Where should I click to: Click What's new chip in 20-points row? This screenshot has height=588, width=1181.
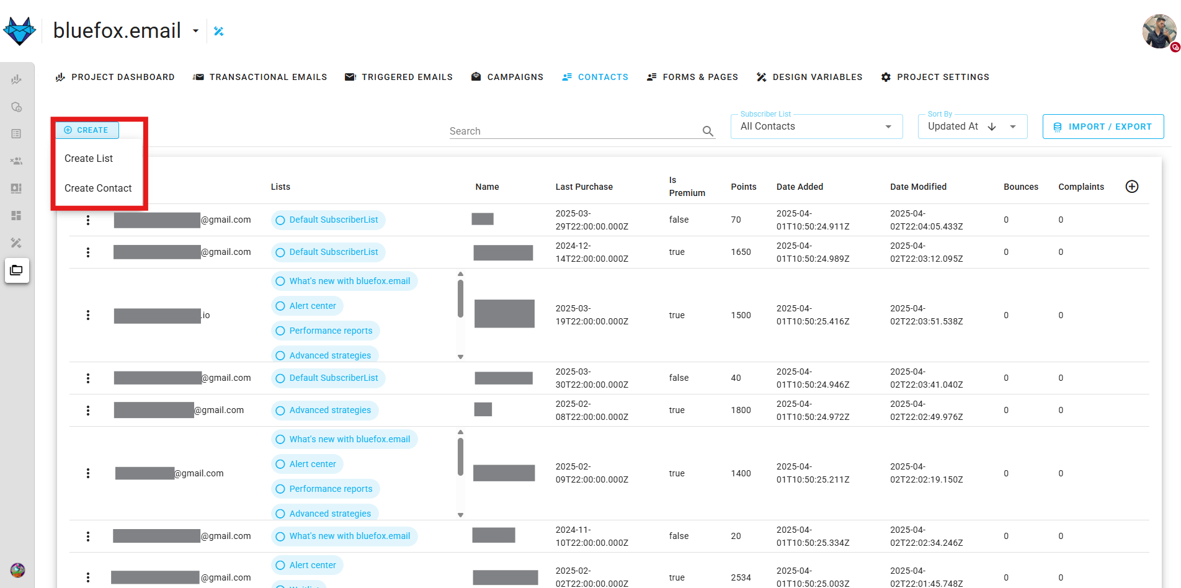(344, 536)
